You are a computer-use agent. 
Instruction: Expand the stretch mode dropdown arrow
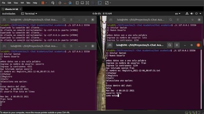110,3
